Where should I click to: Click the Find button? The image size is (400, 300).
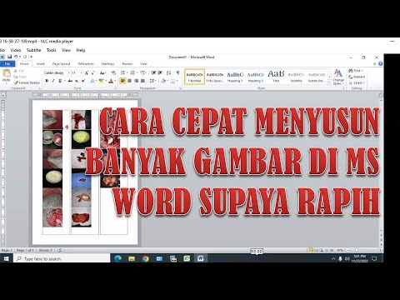[x=356, y=71]
